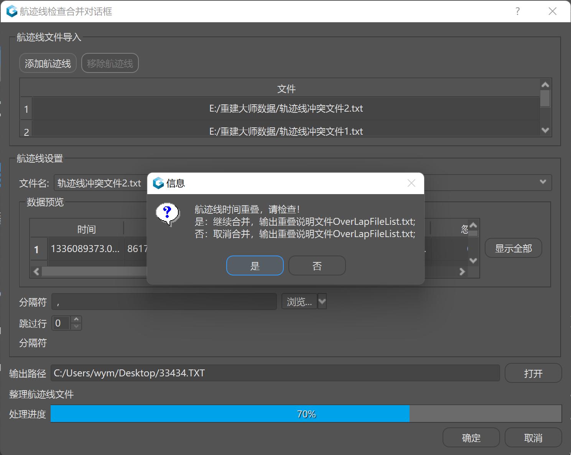Decrease 跳过行 value with down arrow
This screenshot has width=571, height=455.
[x=76, y=326]
